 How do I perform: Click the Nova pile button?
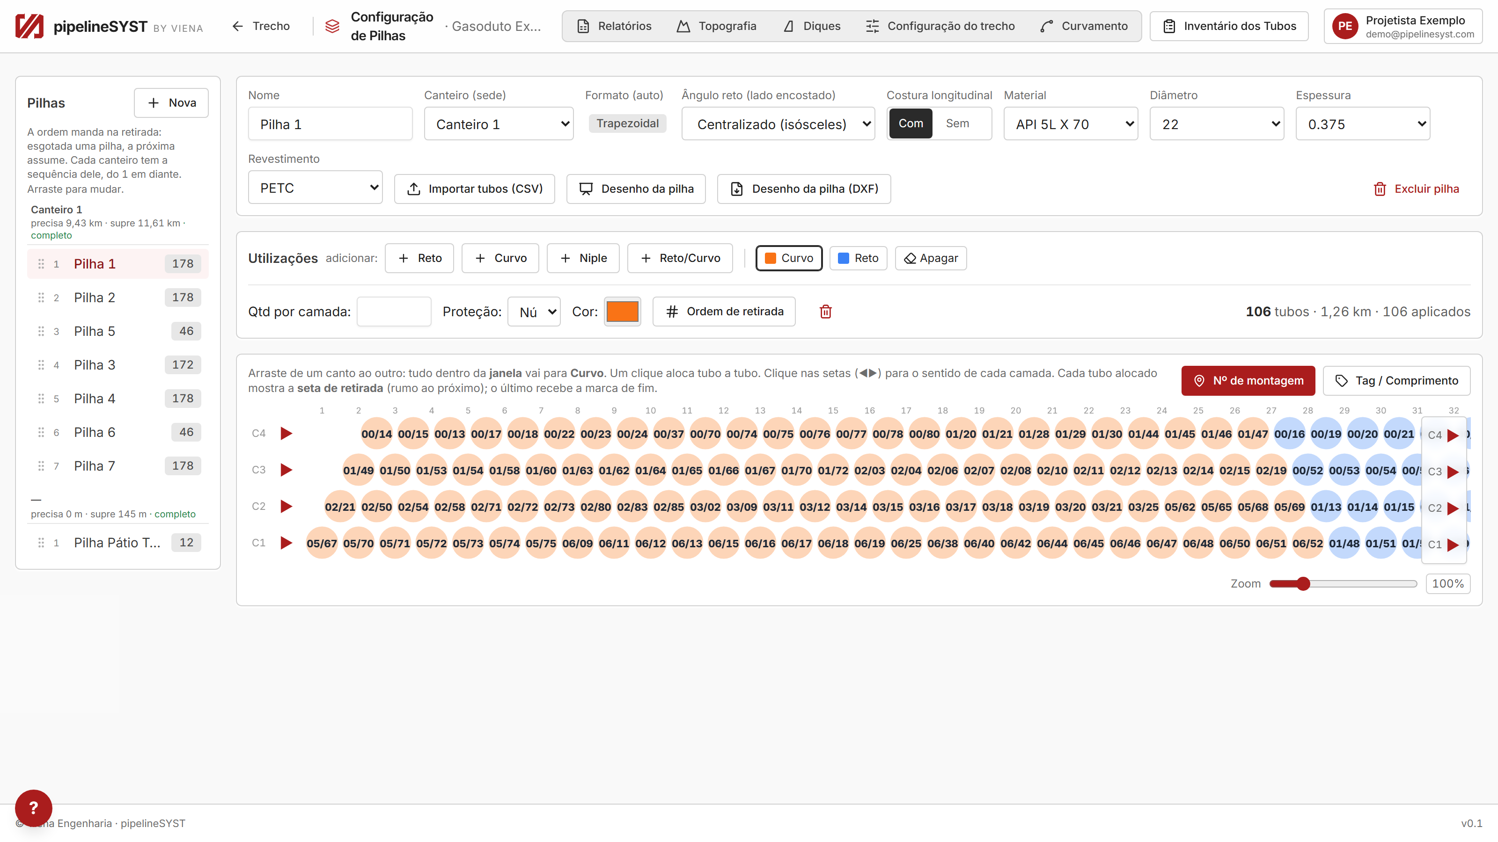click(171, 103)
